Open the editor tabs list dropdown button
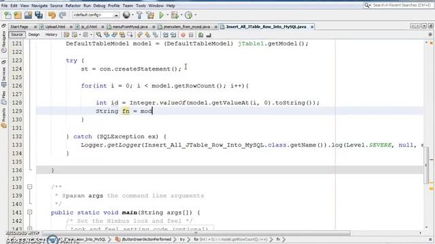 click(424, 26)
